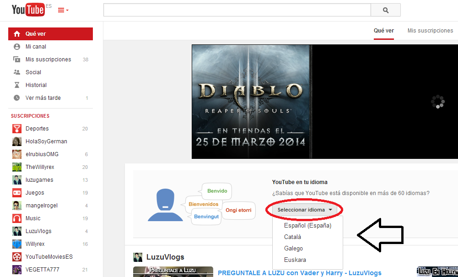
Task: Open Historial sidebar link
Action: point(36,85)
